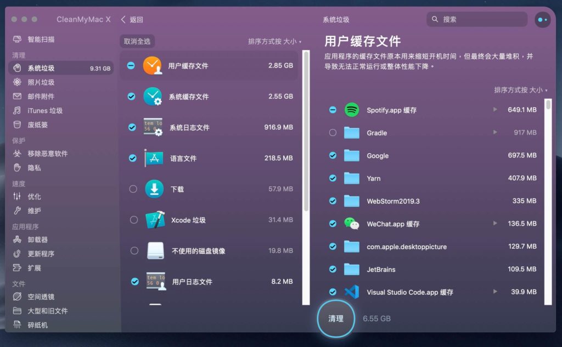Click the Visual Studio Code icon
Viewport: 562px width, 347px height.
point(352,292)
